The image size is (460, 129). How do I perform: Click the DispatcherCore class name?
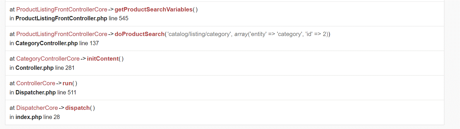click(x=37, y=108)
